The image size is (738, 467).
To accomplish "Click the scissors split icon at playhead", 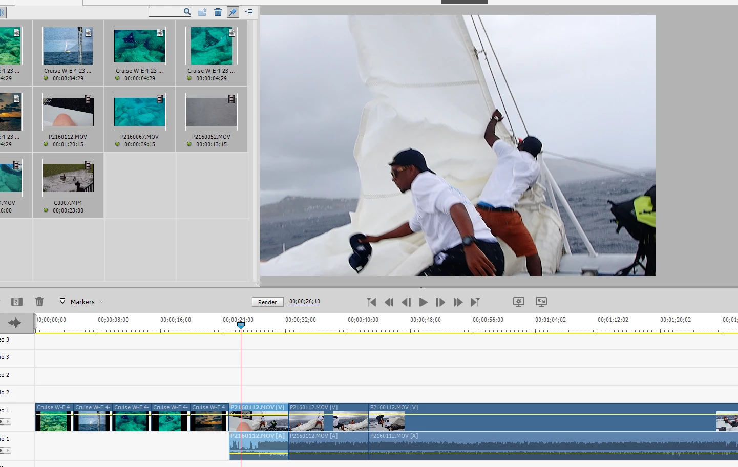I will (247, 414).
